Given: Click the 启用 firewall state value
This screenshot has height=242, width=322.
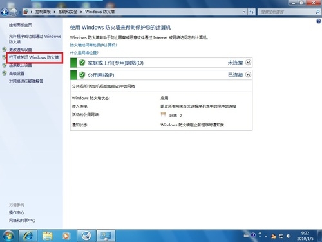Looking at the screenshot, I should click(x=164, y=98).
